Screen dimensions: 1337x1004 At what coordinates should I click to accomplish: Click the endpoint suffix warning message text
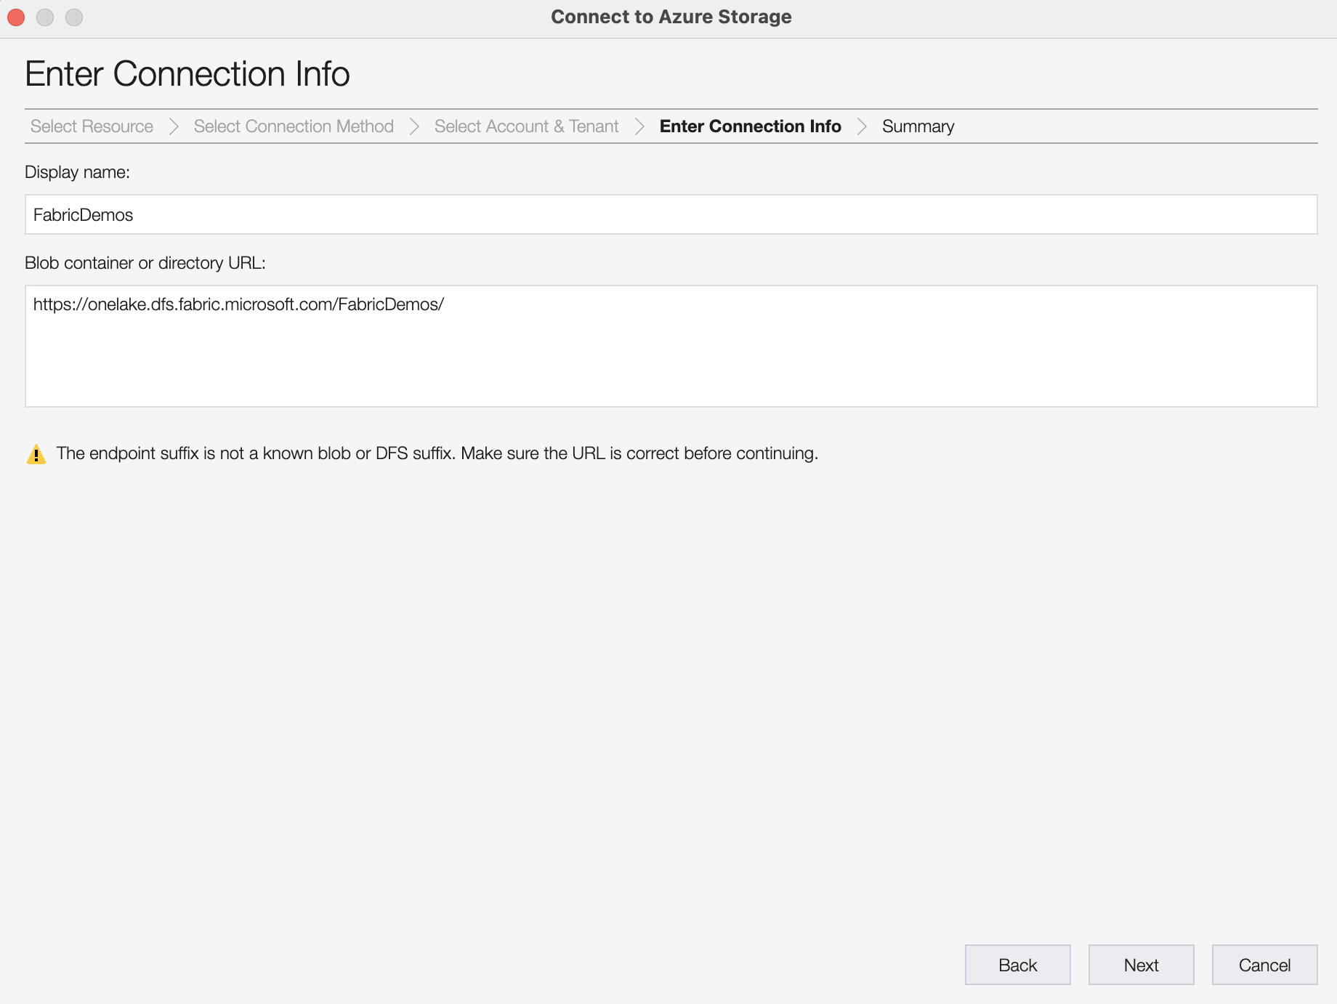437,453
